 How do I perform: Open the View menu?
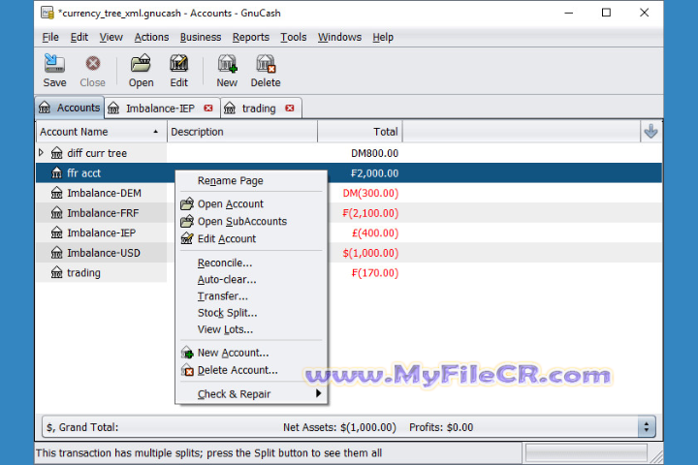[111, 38]
